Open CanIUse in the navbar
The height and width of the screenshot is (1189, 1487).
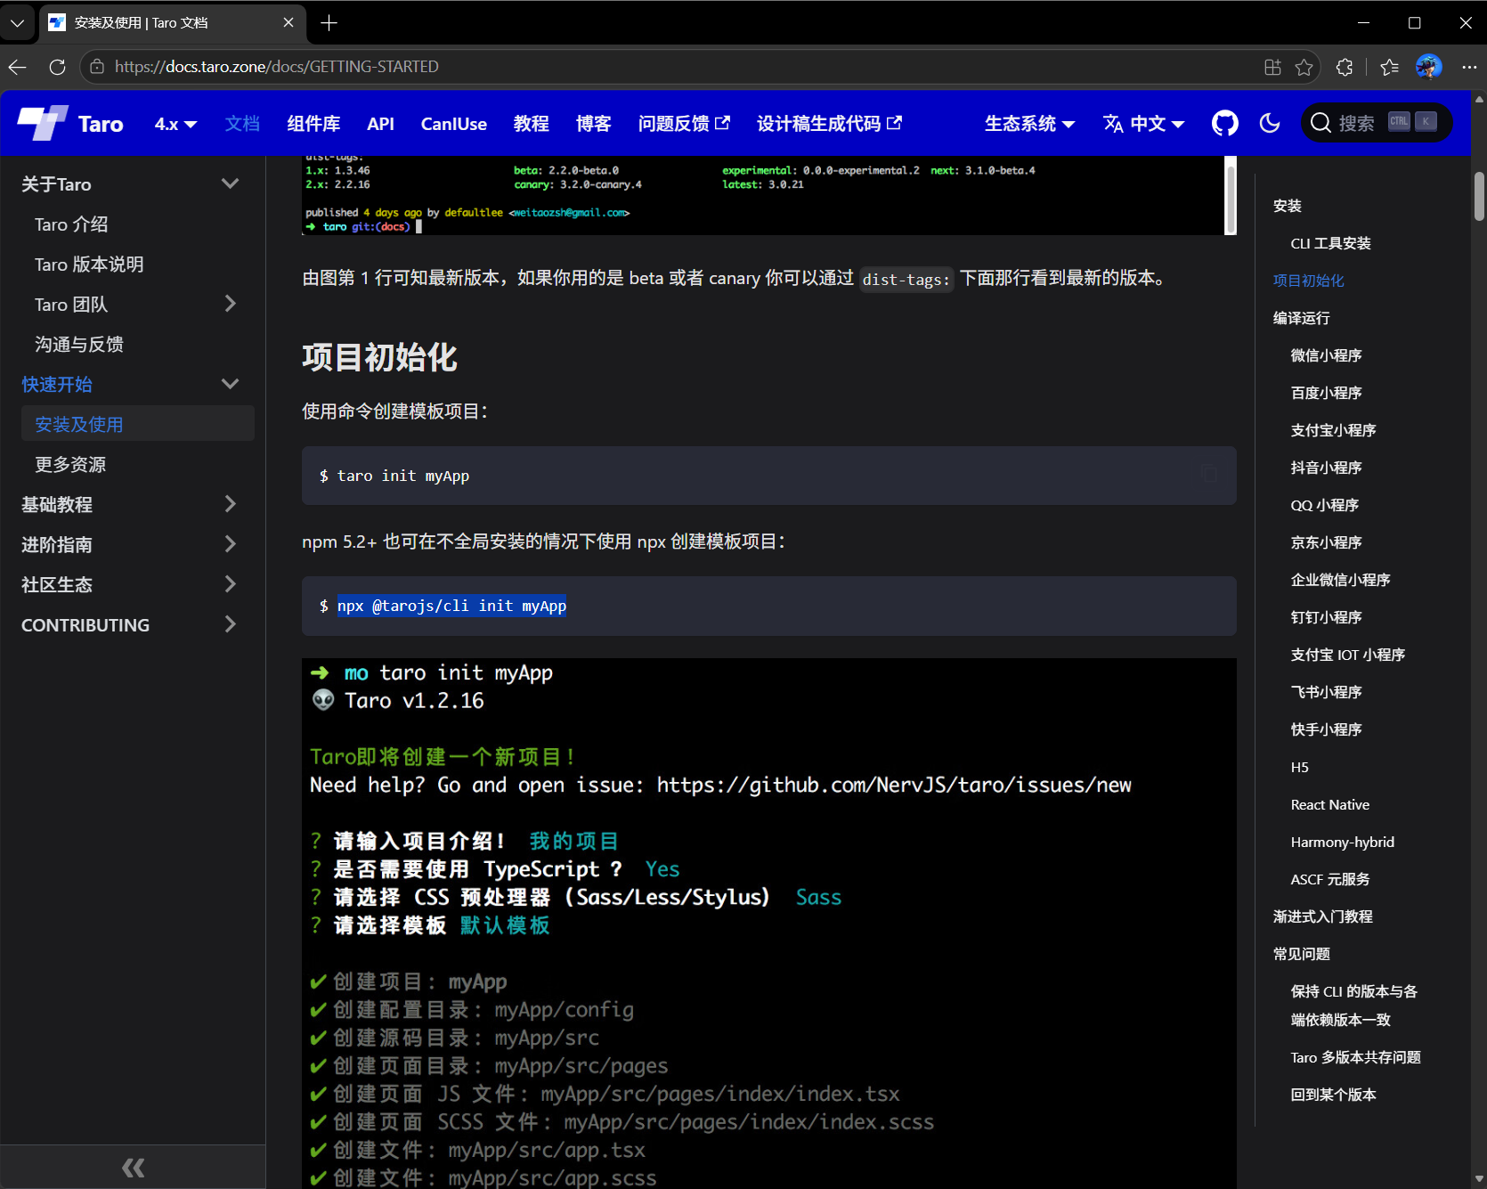(453, 124)
